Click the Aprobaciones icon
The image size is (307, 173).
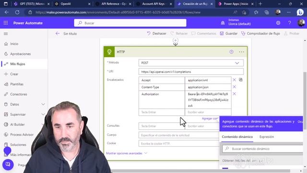6,54
